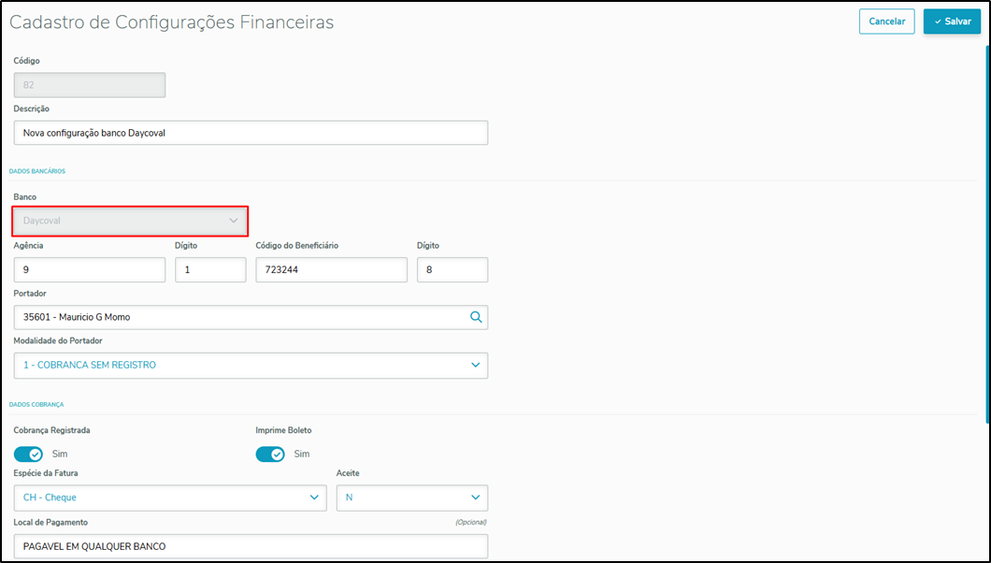Click the Descrição text field
991x563 pixels.
click(251, 133)
